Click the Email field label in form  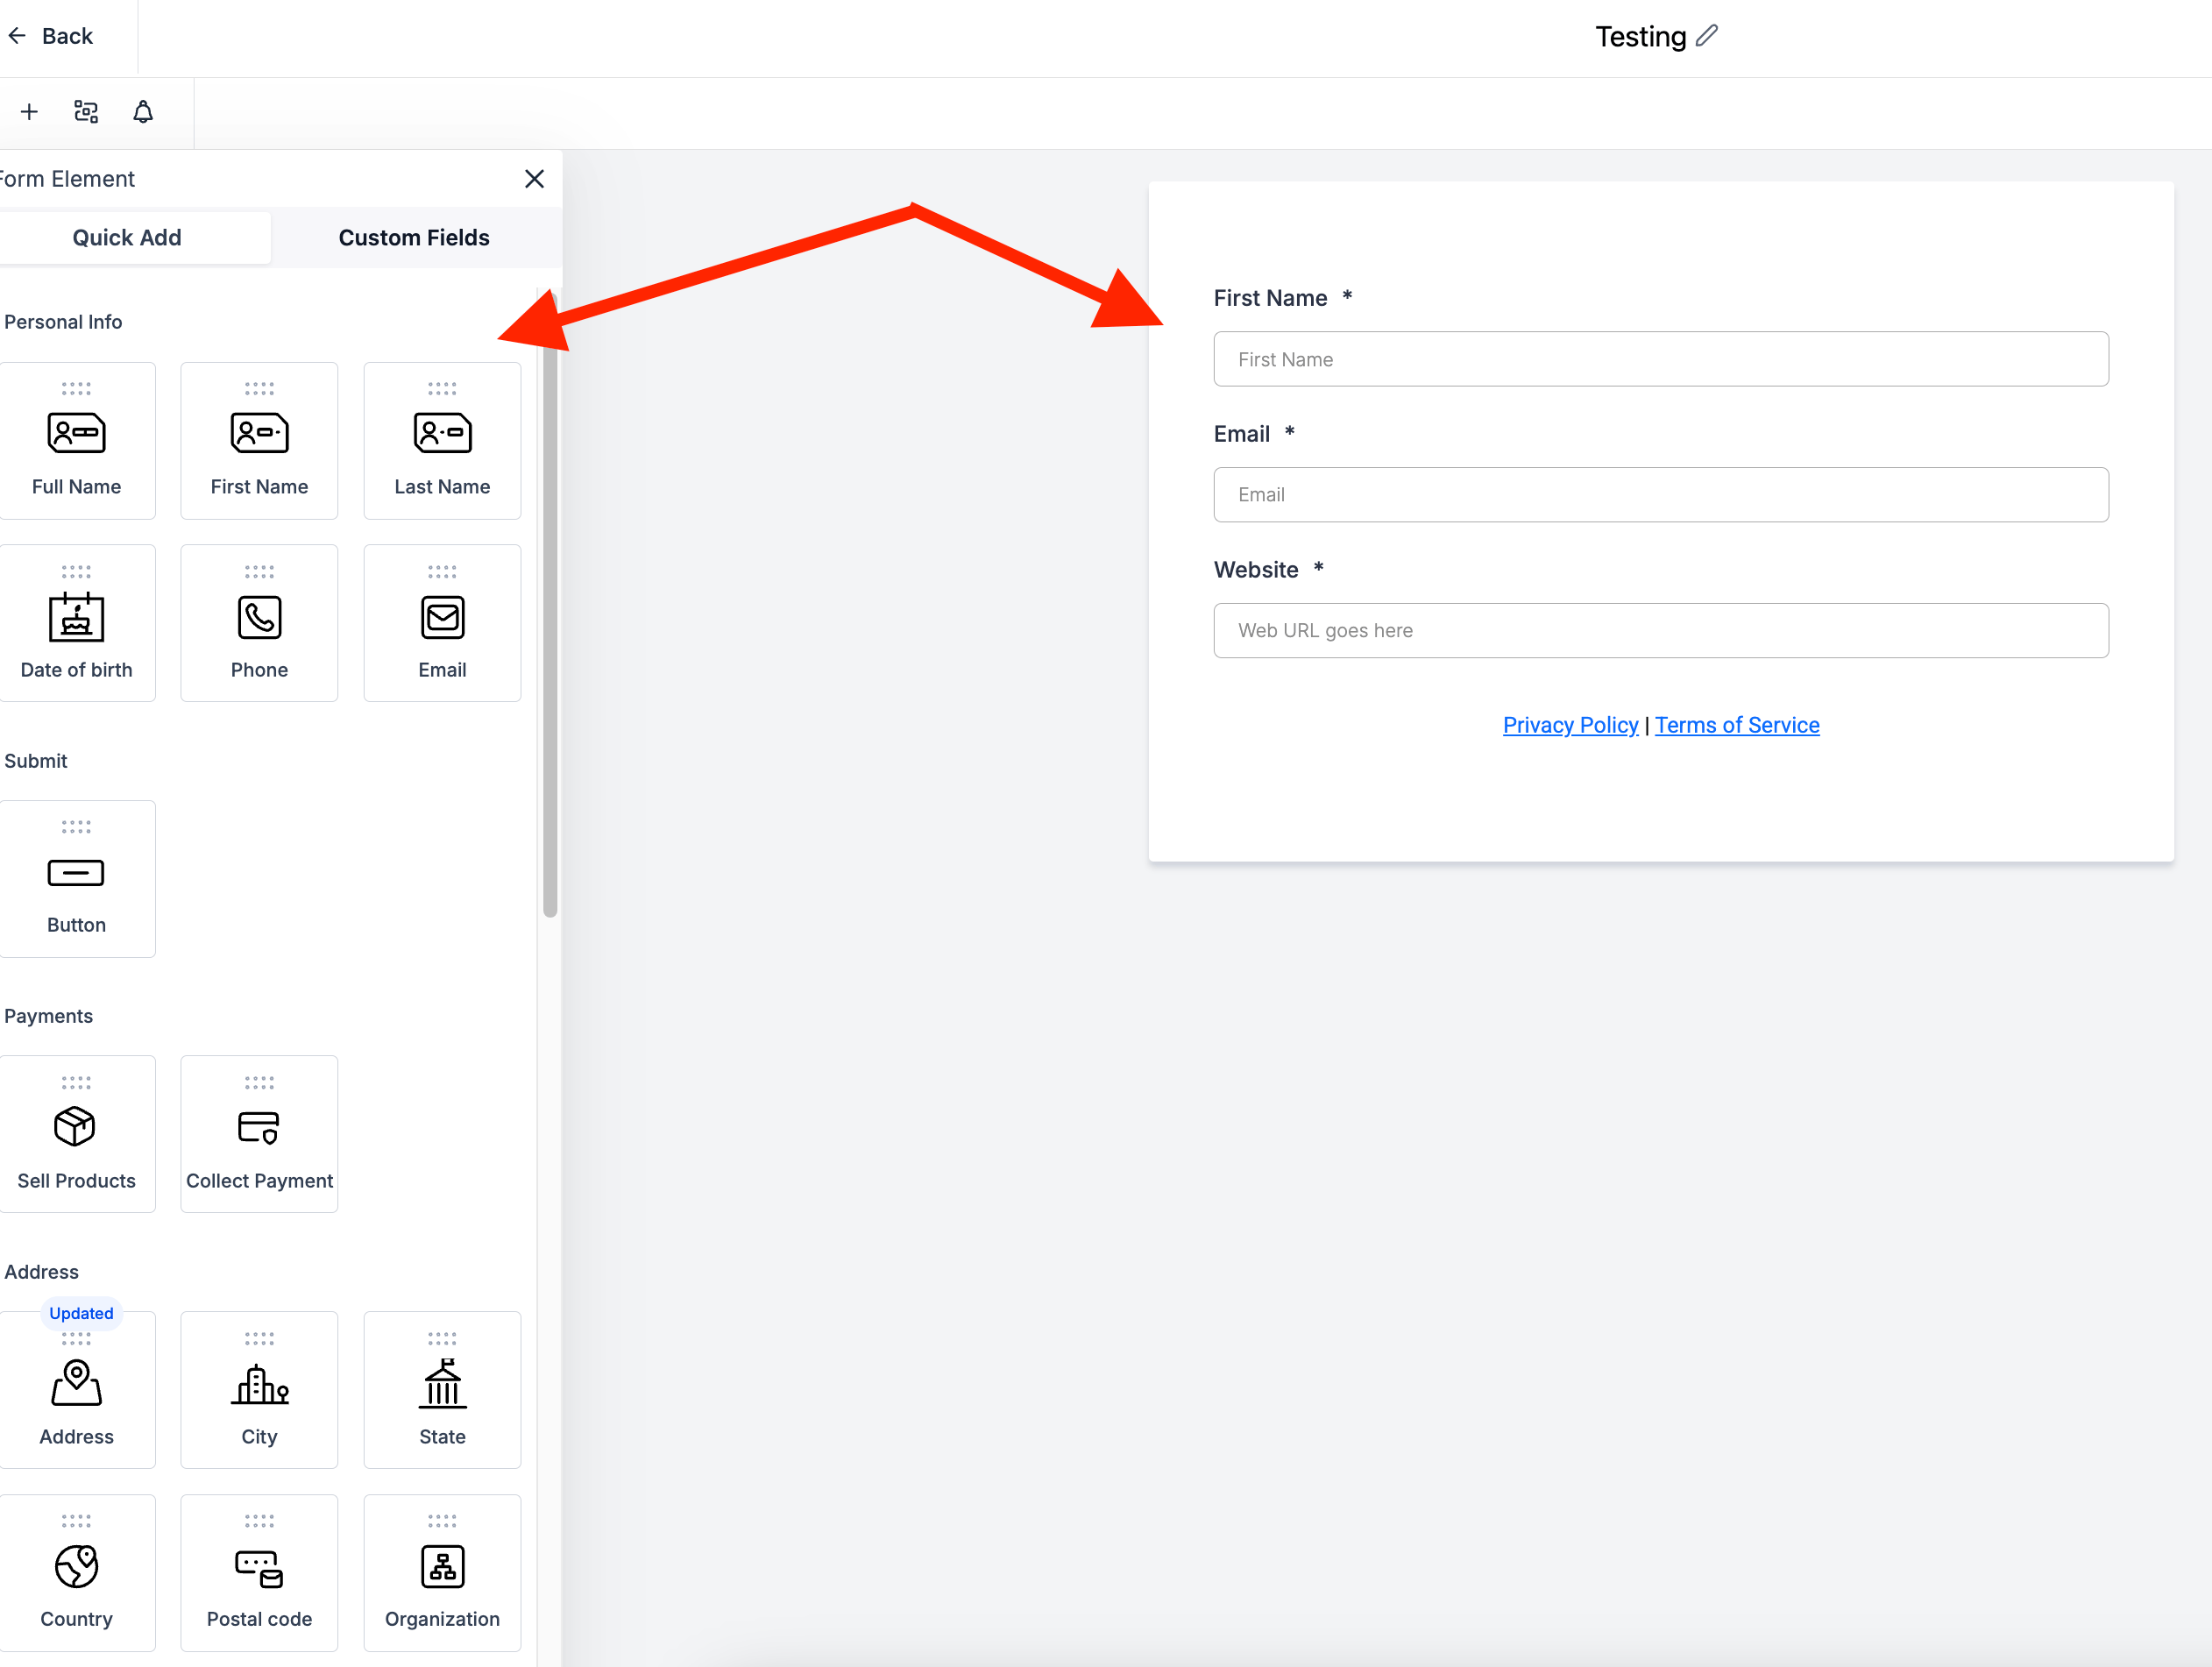[1242, 434]
